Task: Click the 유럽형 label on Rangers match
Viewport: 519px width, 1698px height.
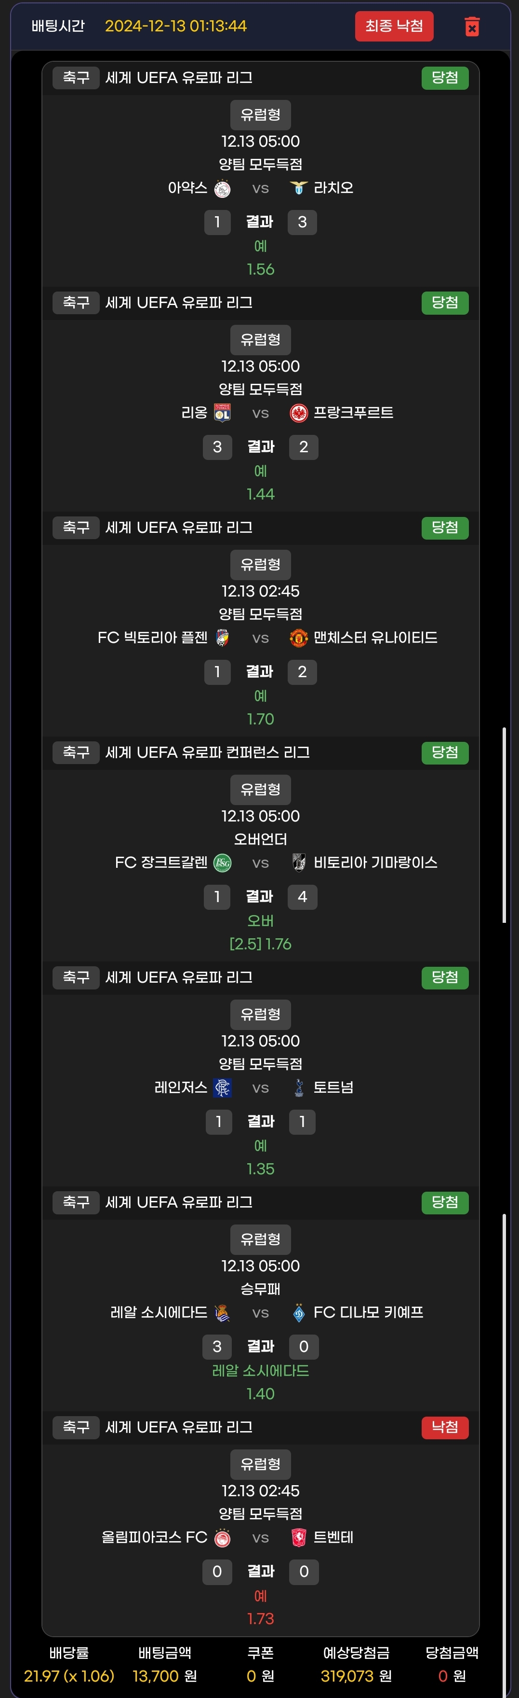Action: tap(261, 1014)
